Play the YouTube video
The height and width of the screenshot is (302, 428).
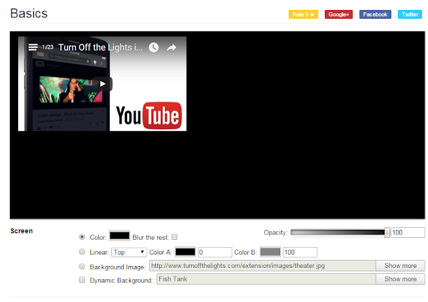[102, 84]
